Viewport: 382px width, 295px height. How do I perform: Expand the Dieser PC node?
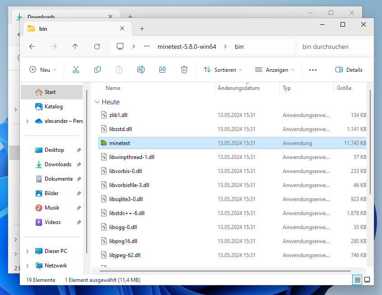point(27,251)
